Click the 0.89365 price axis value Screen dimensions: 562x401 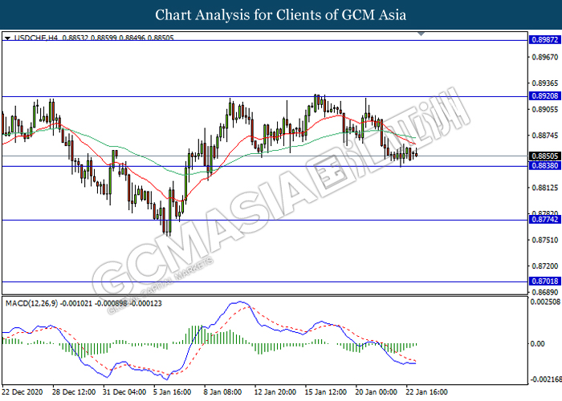pyautogui.click(x=545, y=83)
